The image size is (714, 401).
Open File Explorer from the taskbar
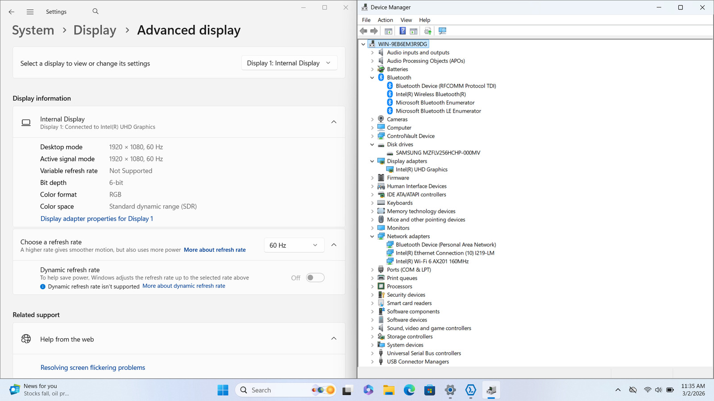[389, 390]
